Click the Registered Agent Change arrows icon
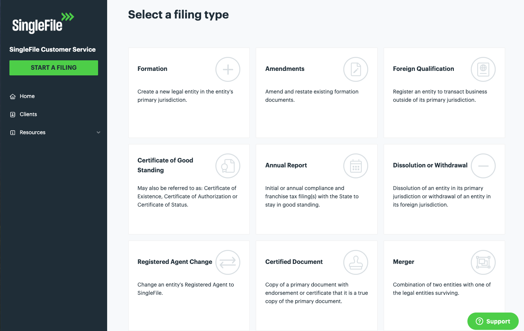Viewport: 524px width, 331px height. coord(228,262)
